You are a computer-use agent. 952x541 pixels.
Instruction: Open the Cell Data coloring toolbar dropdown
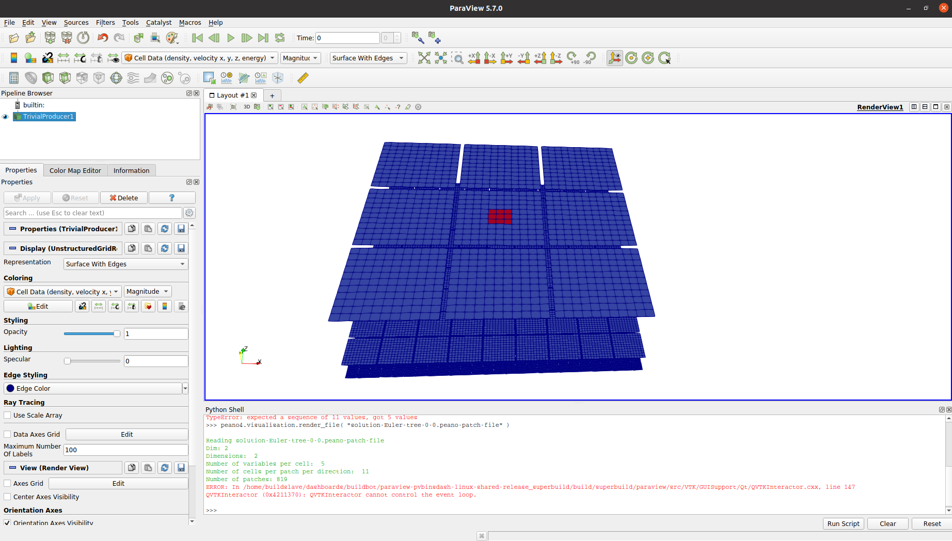coord(200,58)
